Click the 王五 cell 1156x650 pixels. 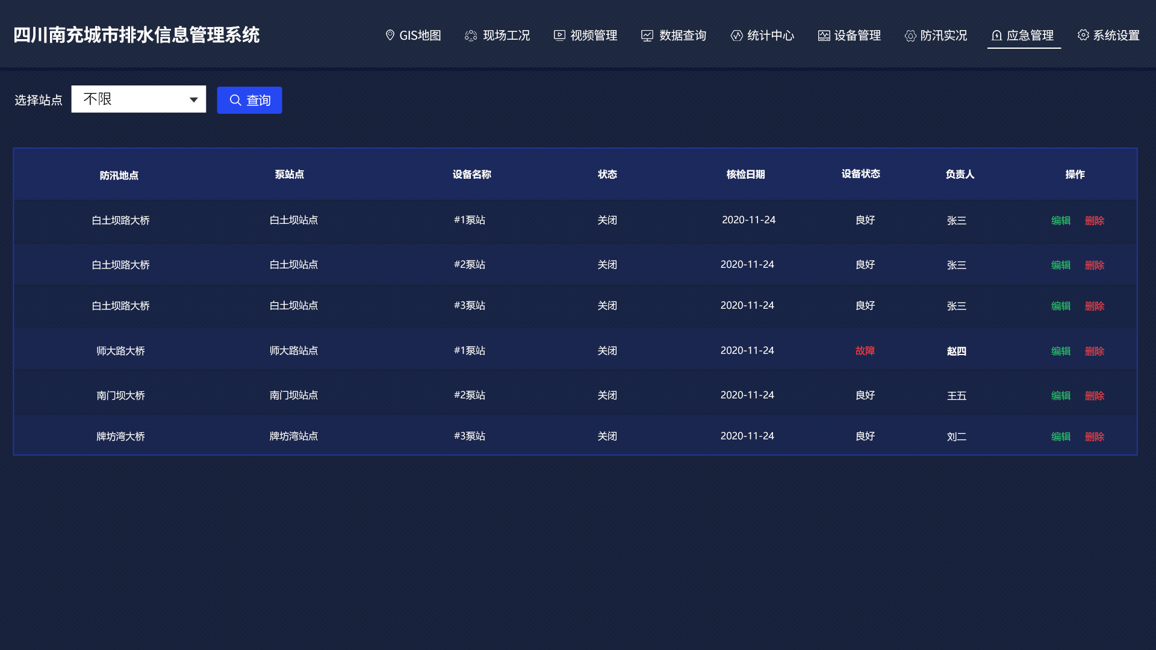coord(957,396)
